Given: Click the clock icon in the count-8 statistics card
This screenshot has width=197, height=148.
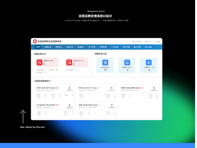Looking at the screenshot, I should 38,107.
